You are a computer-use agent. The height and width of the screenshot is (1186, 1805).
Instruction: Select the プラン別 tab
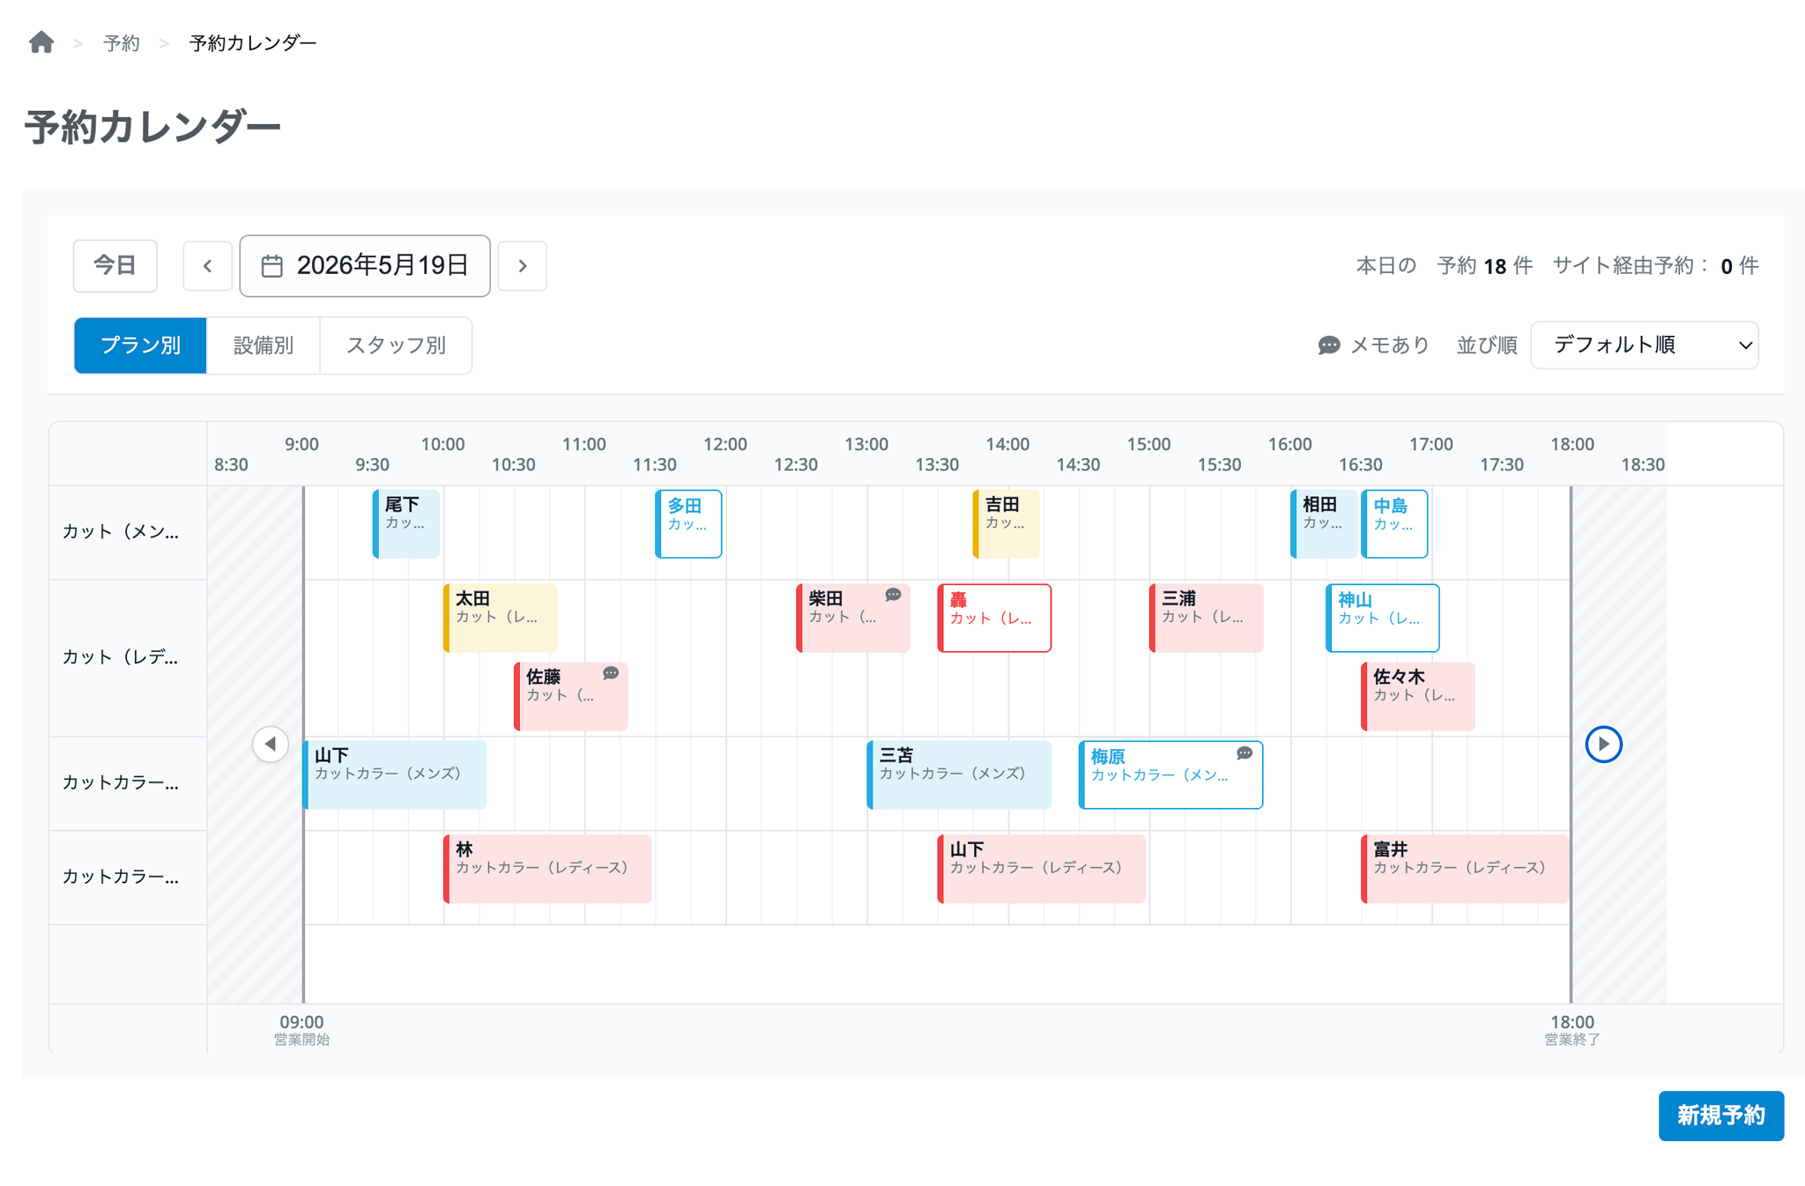pos(140,345)
